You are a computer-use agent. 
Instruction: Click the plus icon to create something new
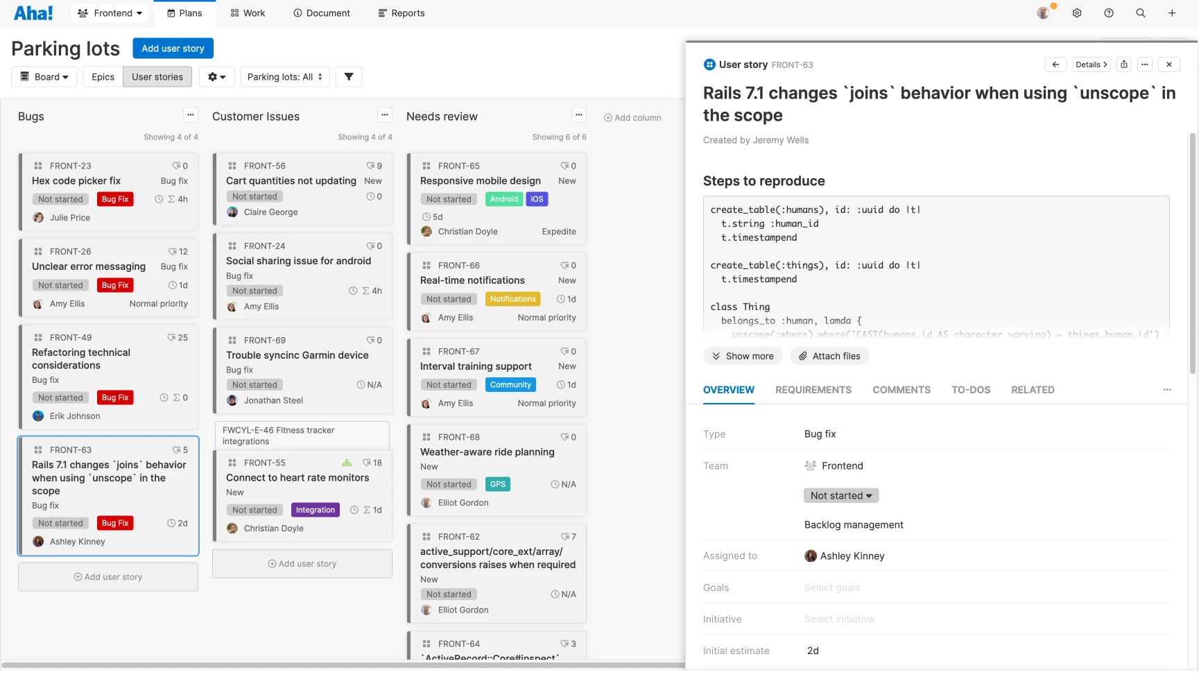click(1172, 12)
